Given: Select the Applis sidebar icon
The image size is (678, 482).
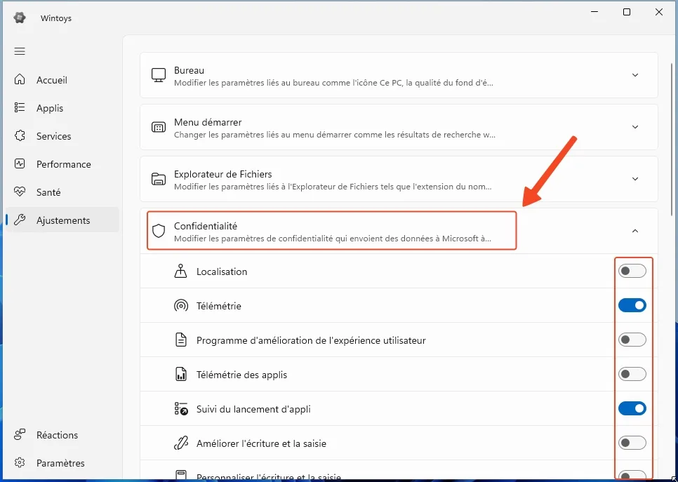Looking at the screenshot, I should click(20, 107).
